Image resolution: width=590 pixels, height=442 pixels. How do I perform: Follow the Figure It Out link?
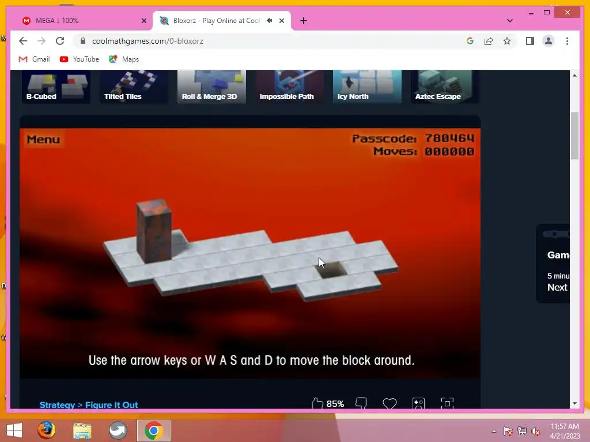[x=111, y=405]
